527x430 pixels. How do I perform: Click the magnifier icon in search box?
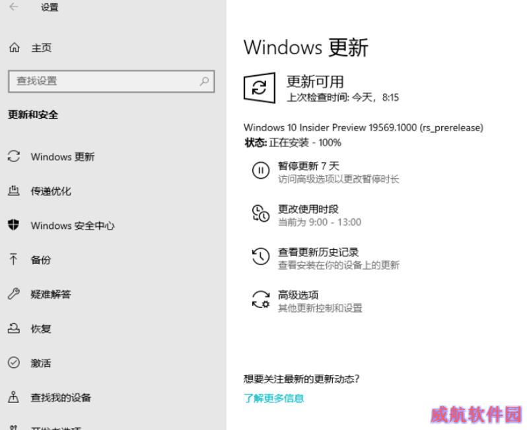point(204,81)
